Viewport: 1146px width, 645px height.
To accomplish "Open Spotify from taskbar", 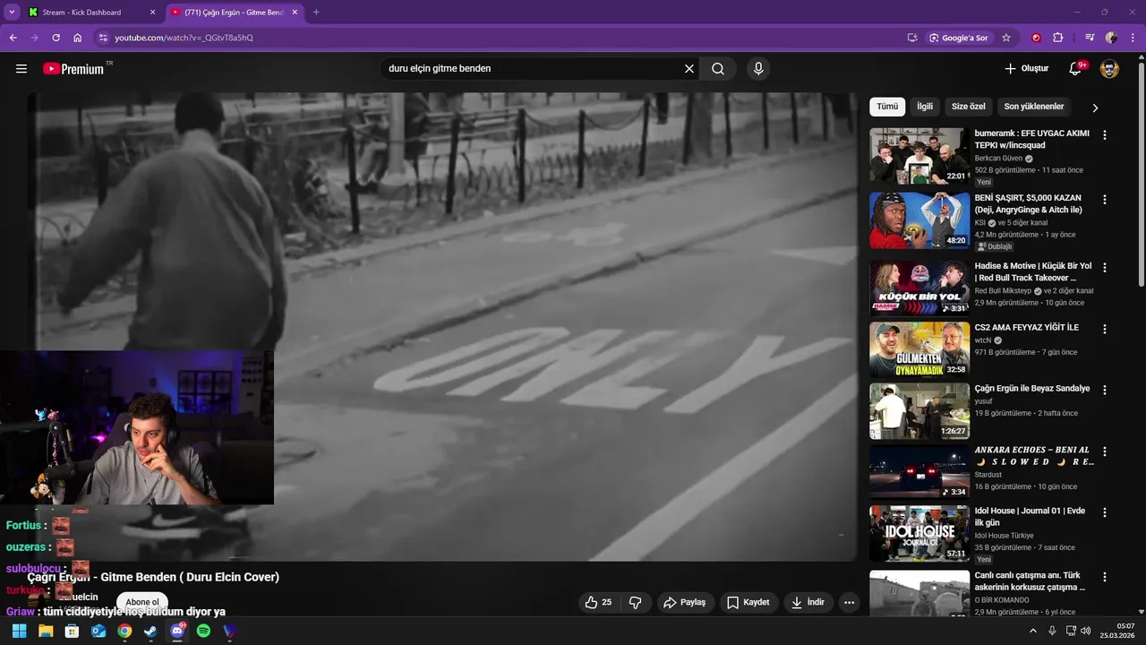I will point(203,631).
